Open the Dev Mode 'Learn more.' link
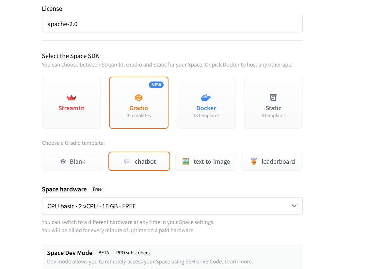 [x=239, y=262]
